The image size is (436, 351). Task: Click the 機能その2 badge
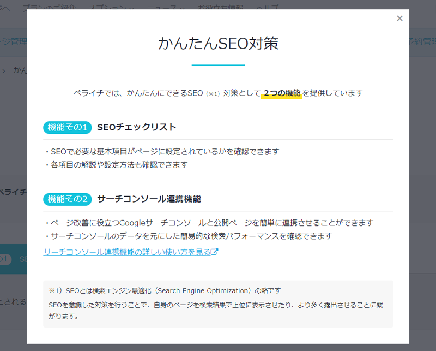(67, 199)
